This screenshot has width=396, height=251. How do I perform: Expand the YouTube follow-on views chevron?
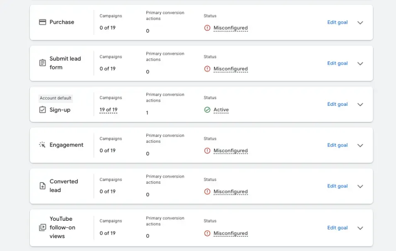(x=360, y=228)
